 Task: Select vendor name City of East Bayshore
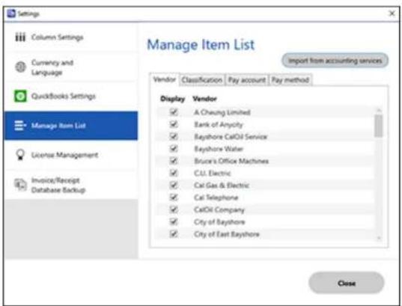[227, 234]
